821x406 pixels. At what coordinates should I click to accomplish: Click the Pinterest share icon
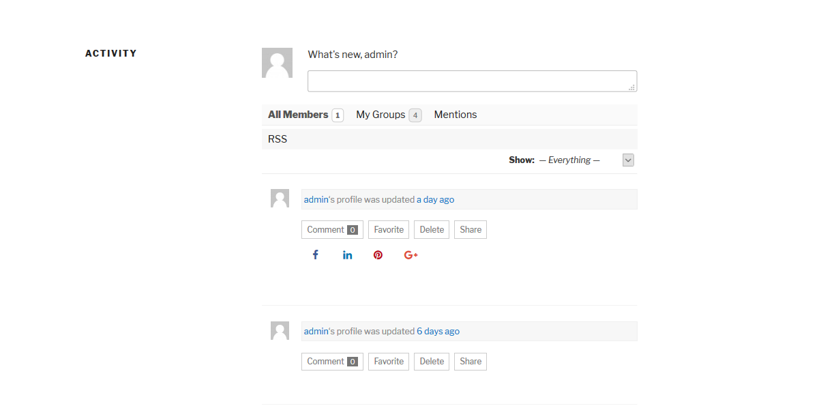pos(378,255)
